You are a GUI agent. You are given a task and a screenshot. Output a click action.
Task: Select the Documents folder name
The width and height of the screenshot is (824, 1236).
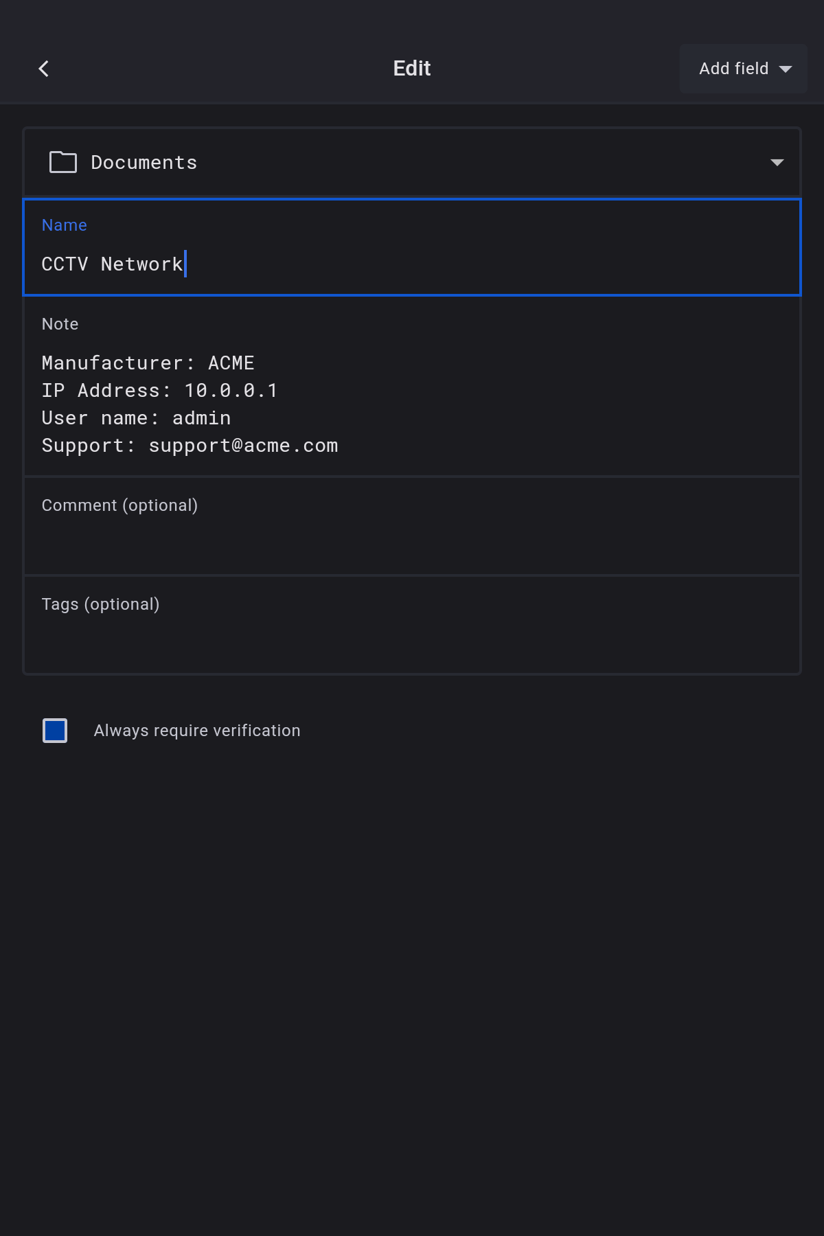pyautogui.click(x=144, y=163)
